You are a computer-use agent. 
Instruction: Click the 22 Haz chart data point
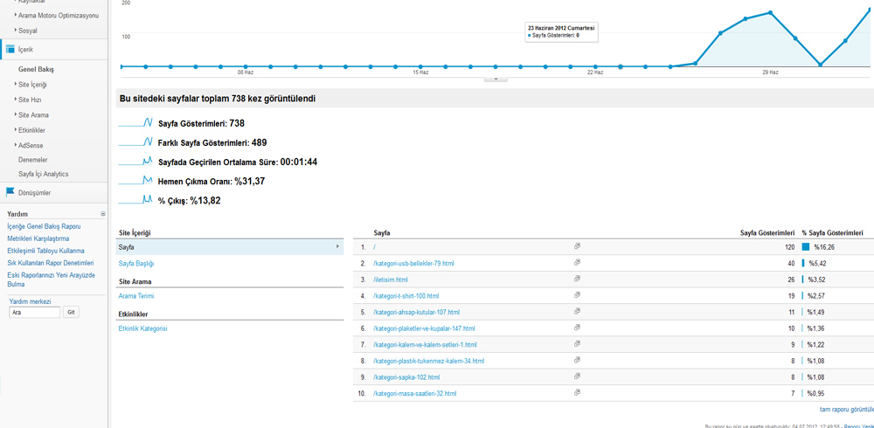click(595, 66)
